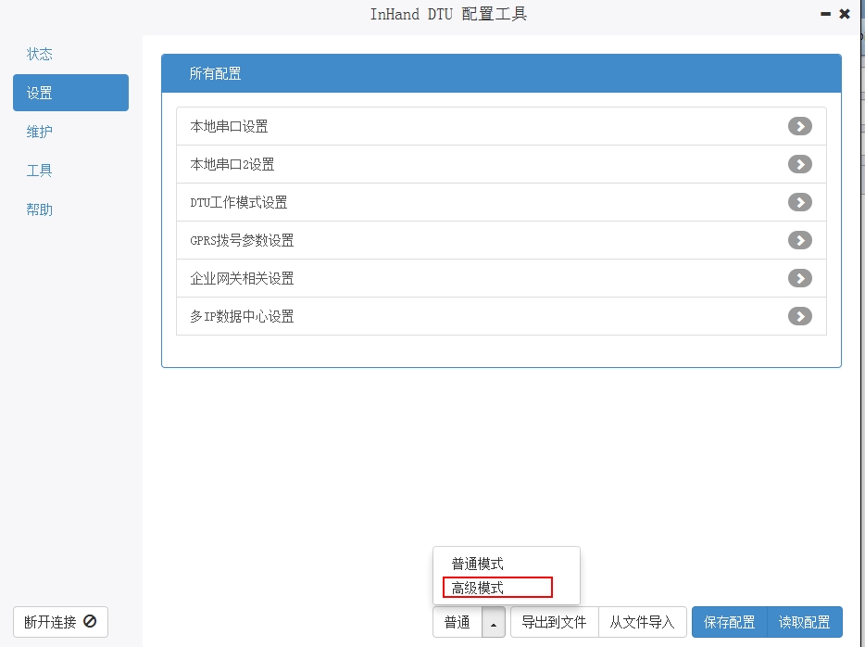Open 本地串口设置 via its arrow icon
This screenshot has height=647, width=865.
(799, 126)
